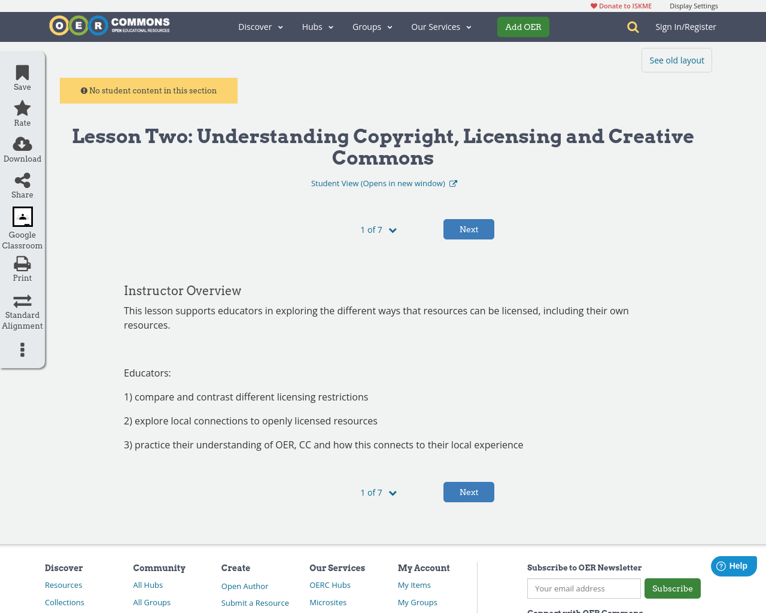Viewport: 766px width, 613px height.
Task: Open the Share icon in sidebar
Action: [x=22, y=180]
